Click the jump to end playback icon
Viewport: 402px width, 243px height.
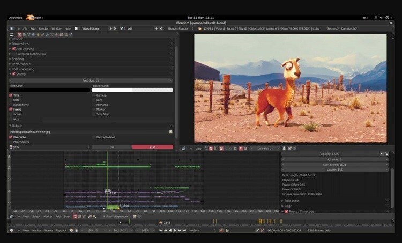click(184, 230)
